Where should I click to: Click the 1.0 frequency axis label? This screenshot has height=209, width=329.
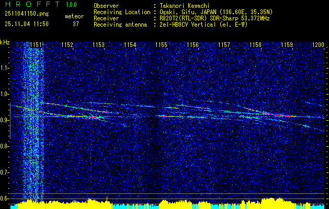click(4, 94)
